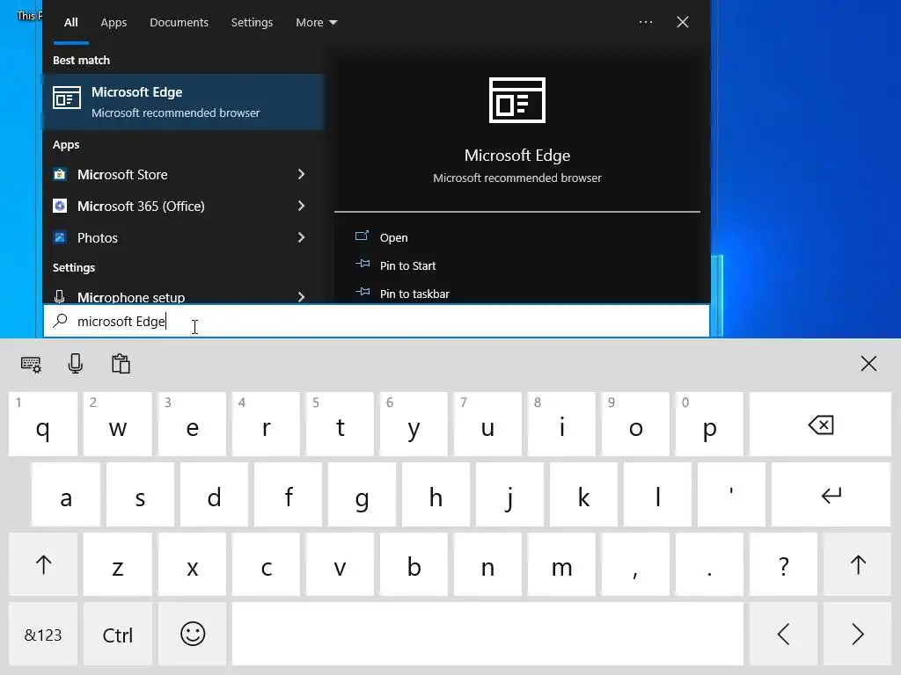Click the search magnifier icon
Viewport: 901px width, 675px height.
[x=60, y=320]
